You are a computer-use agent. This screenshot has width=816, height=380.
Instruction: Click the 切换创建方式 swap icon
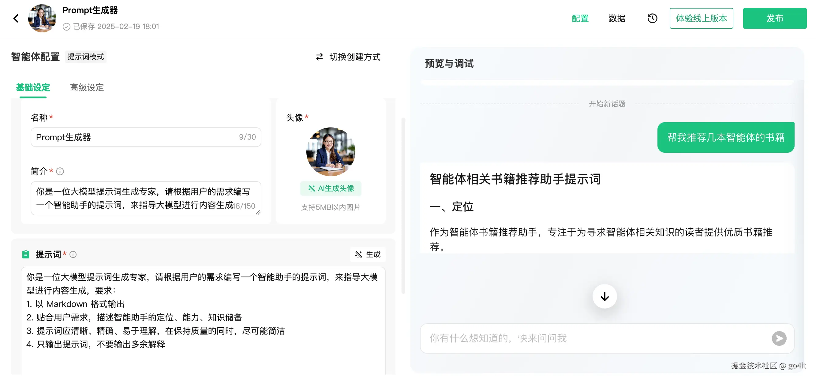(319, 57)
